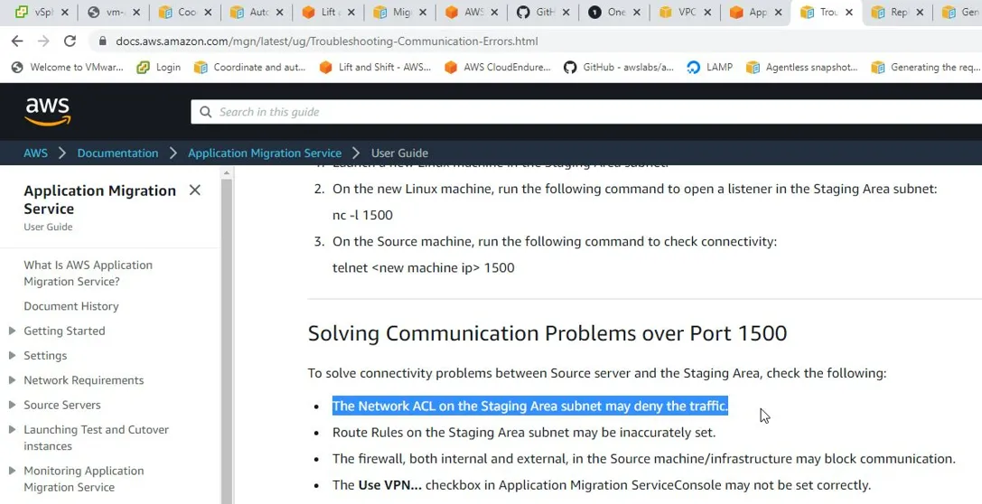982x504 pixels.
Task: Click the site lock icon in address bar
Action: pyautogui.click(x=102, y=42)
